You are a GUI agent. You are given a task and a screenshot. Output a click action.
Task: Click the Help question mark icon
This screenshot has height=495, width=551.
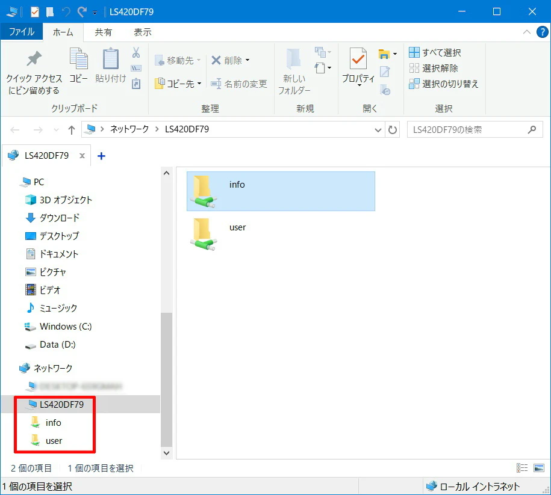tap(542, 32)
